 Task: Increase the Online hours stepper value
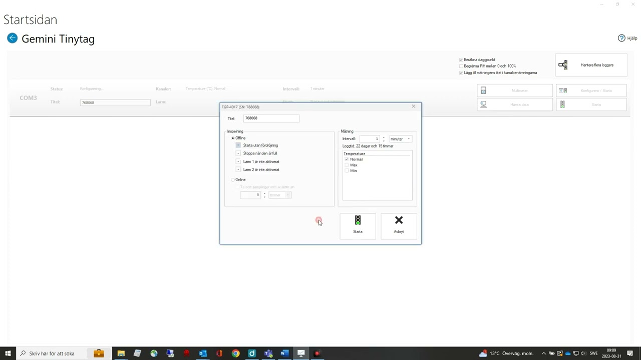[x=264, y=193]
